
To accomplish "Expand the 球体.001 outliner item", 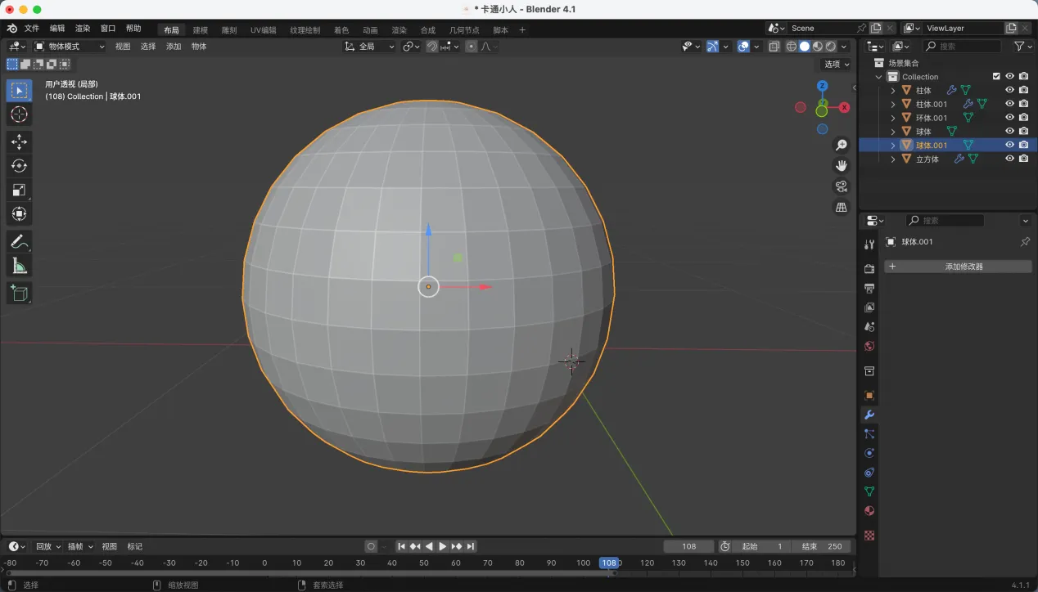I will [x=893, y=146].
